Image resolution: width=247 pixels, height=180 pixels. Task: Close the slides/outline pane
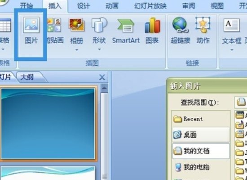point(102,77)
